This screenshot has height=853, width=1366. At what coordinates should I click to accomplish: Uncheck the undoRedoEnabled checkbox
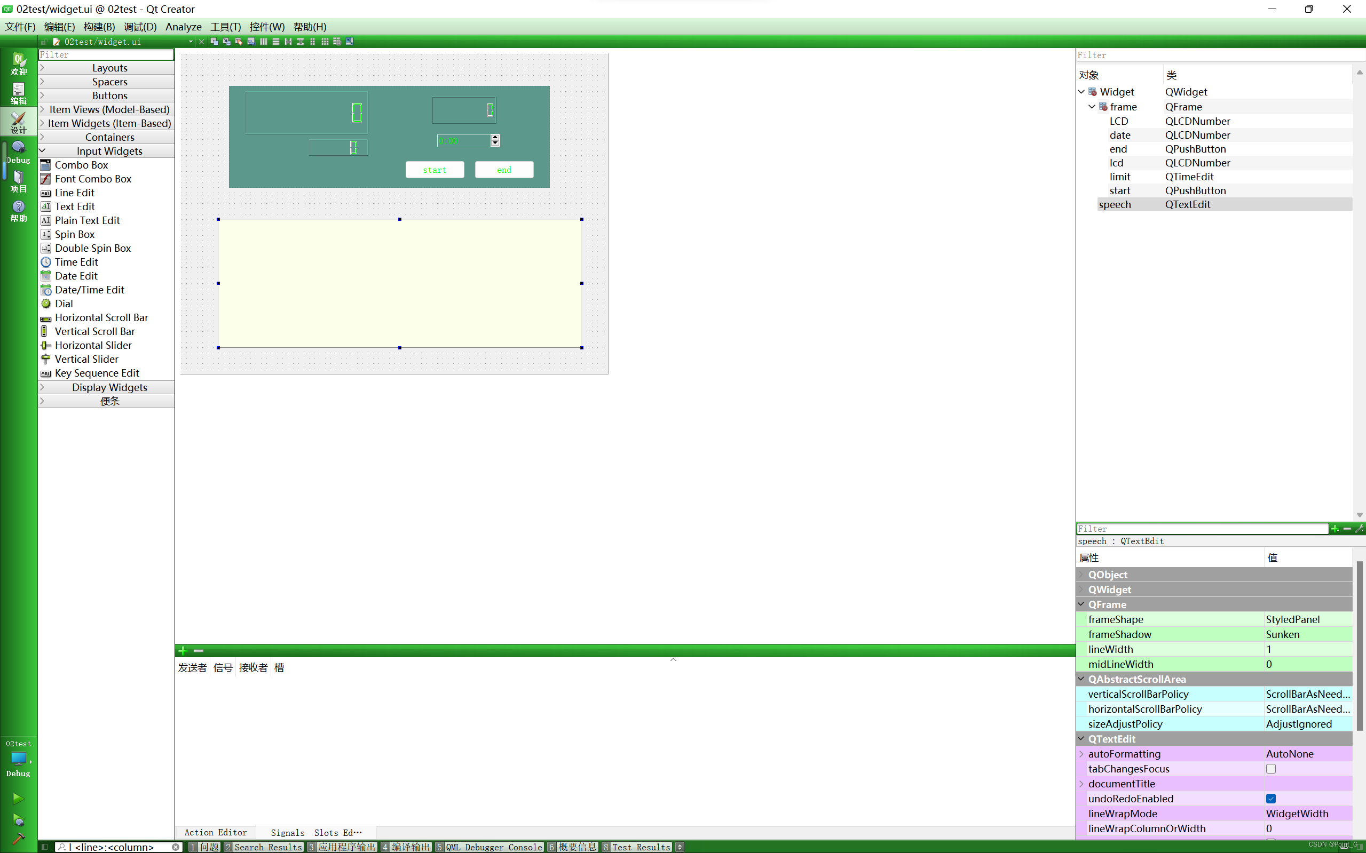1271,798
